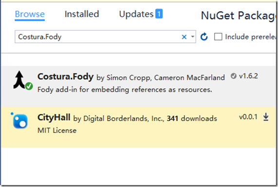Click the CityHall package logo icon

(20, 121)
